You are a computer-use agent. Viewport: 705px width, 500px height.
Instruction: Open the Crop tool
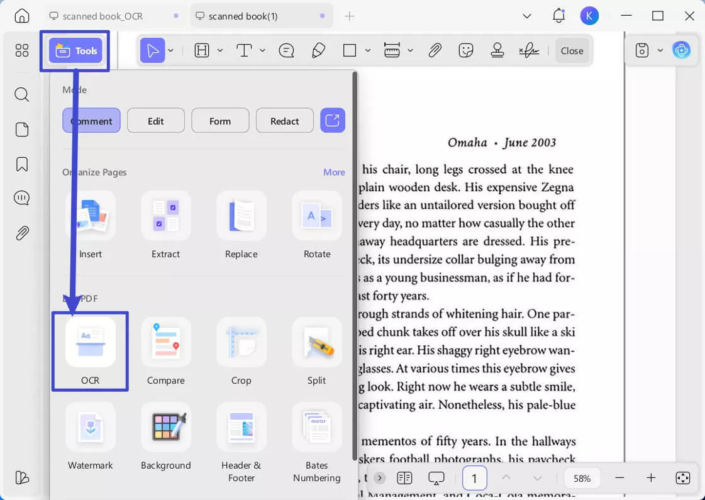(241, 342)
